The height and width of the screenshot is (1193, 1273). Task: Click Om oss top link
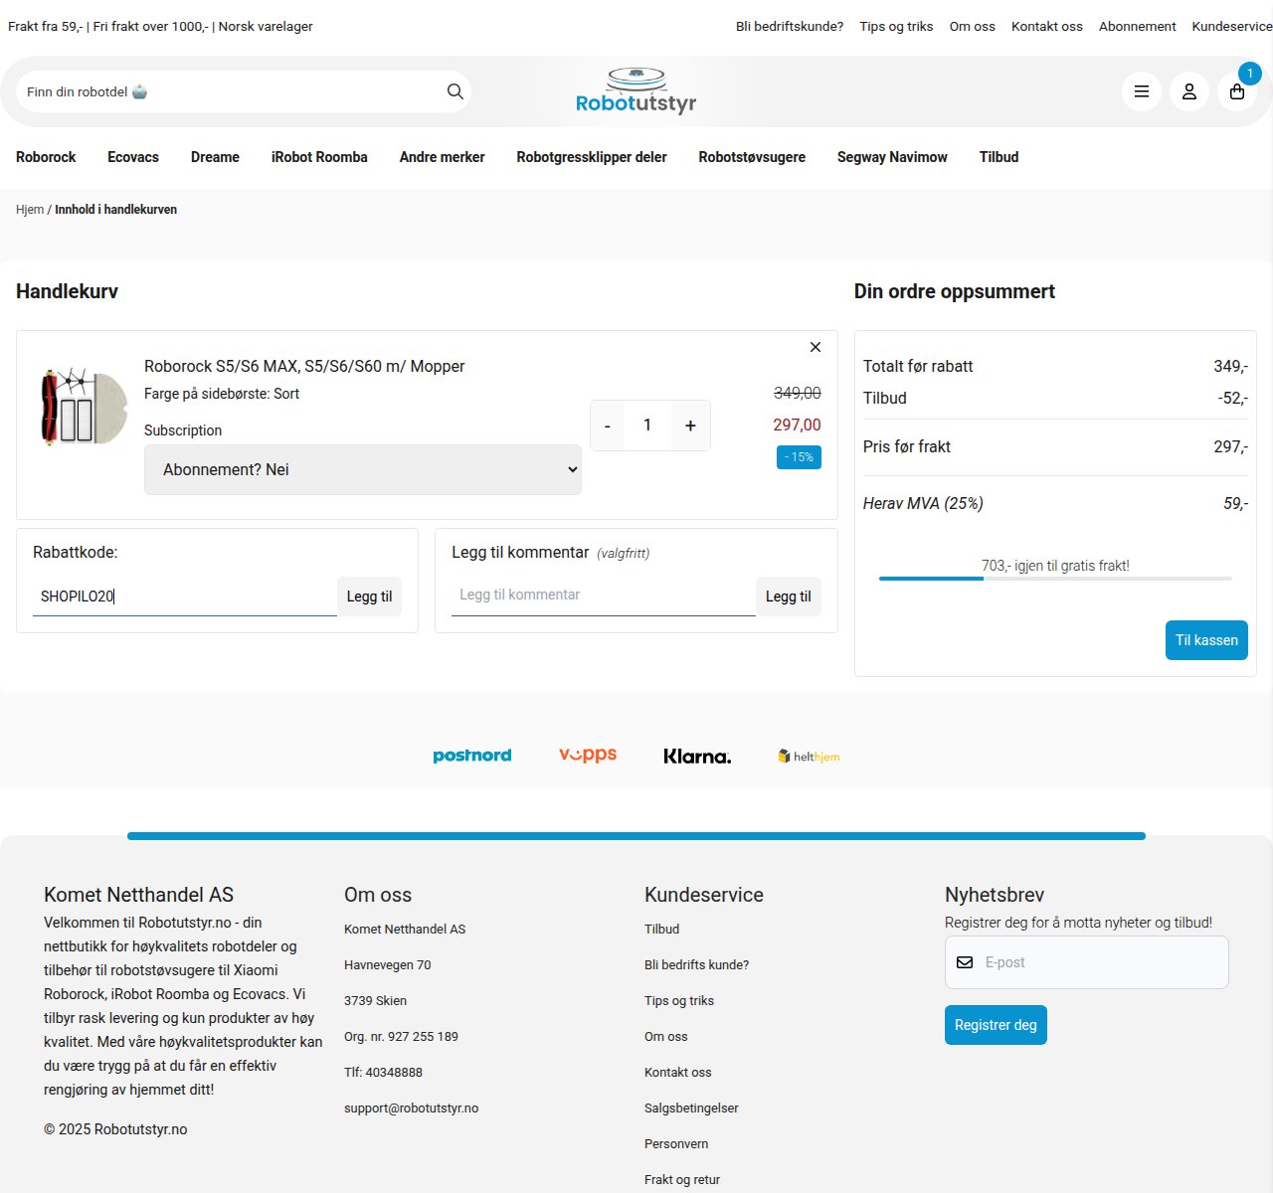coord(972,27)
